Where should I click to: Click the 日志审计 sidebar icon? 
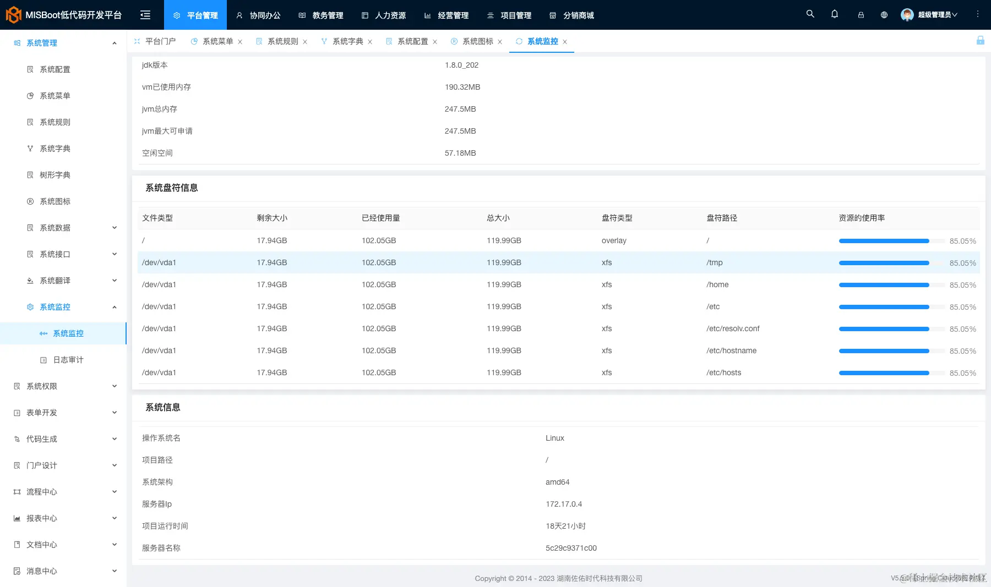tap(43, 360)
